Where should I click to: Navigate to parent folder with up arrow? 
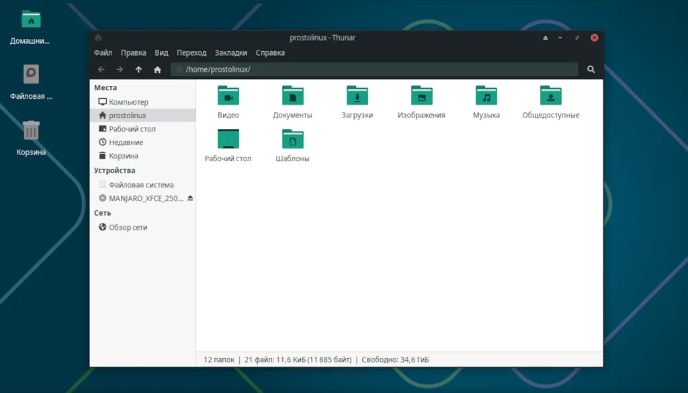point(138,69)
